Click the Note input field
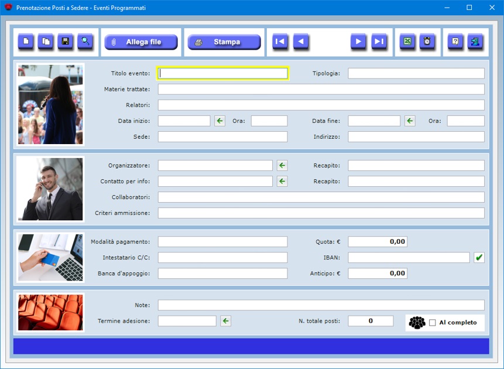504x369 pixels. [321, 305]
